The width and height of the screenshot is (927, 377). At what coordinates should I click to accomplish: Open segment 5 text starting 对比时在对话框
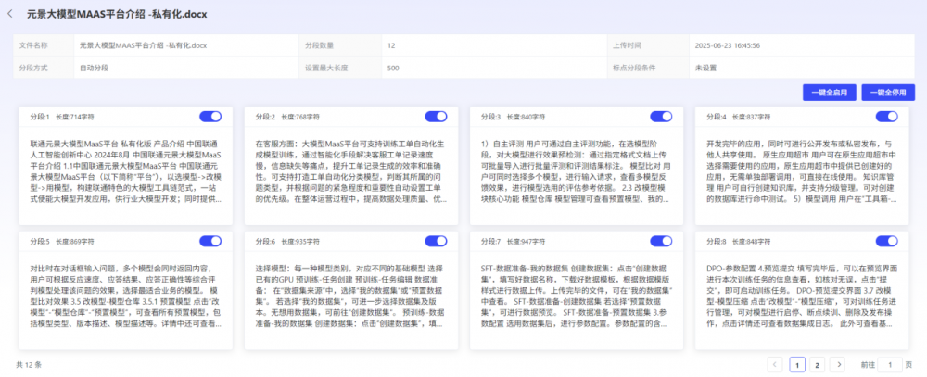coord(126,296)
